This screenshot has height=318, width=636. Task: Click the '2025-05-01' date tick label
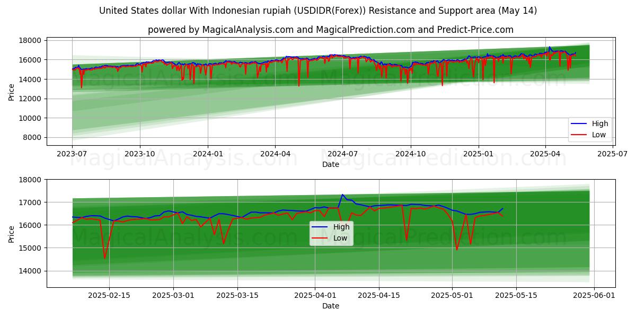[x=452, y=295]
